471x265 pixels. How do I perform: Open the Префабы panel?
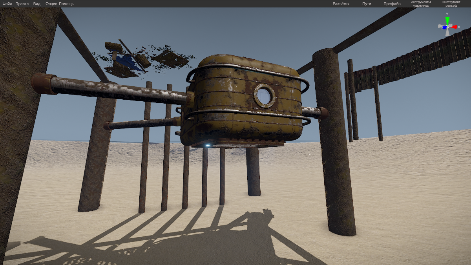392,4
